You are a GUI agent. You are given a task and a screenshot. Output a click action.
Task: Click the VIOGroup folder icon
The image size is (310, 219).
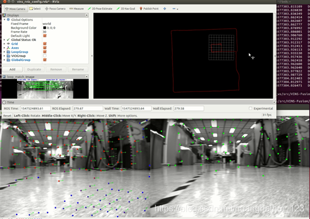click(x=8, y=56)
